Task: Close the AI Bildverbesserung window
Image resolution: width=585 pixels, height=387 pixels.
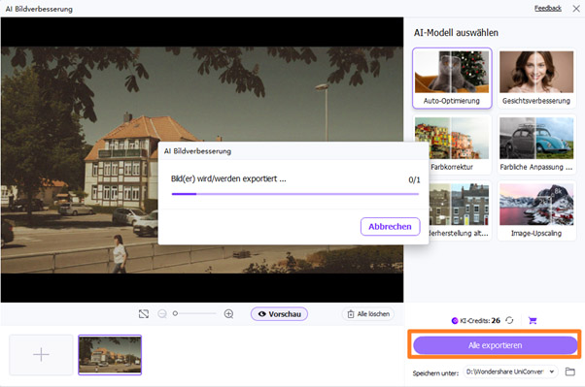Action: coord(576,9)
